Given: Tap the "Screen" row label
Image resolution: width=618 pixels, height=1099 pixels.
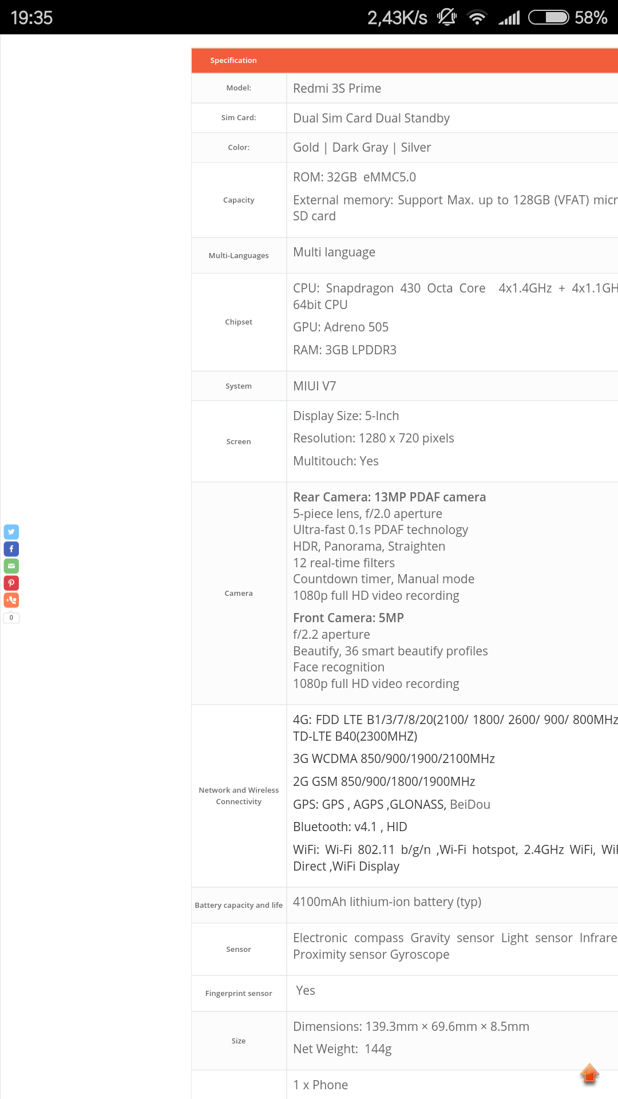Looking at the screenshot, I should tap(239, 441).
